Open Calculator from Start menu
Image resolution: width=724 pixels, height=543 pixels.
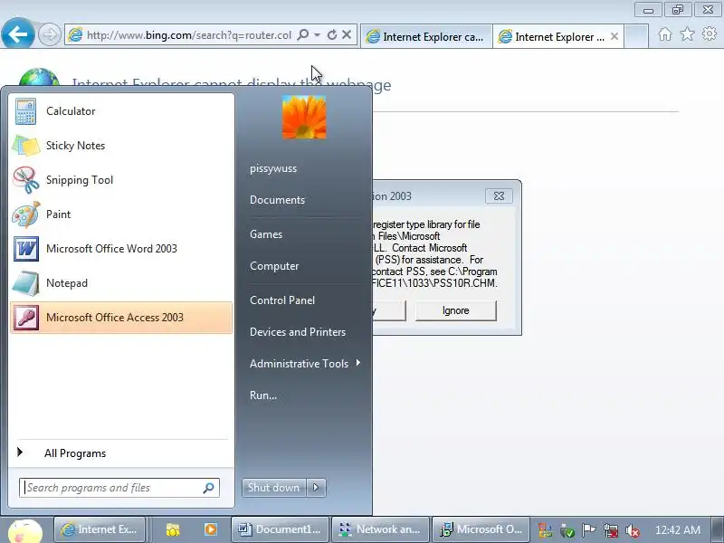coord(121,111)
